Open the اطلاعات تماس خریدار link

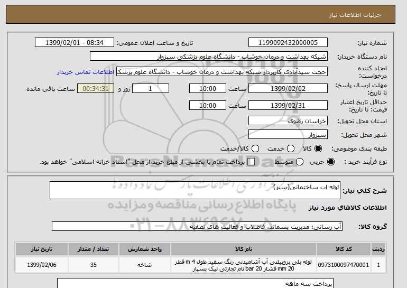[x=86, y=72]
